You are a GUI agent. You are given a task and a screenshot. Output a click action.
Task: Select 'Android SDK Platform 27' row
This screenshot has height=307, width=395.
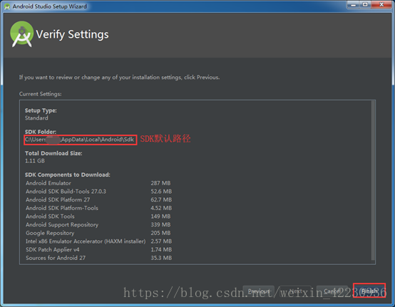[x=98, y=200]
